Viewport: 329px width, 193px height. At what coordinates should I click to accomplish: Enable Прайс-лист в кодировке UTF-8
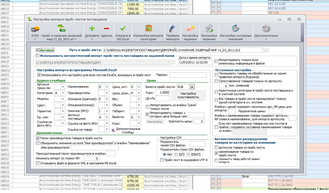[x=162, y=160]
